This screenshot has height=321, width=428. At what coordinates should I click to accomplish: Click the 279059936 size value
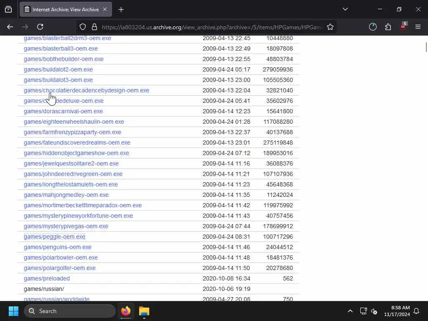(278, 70)
